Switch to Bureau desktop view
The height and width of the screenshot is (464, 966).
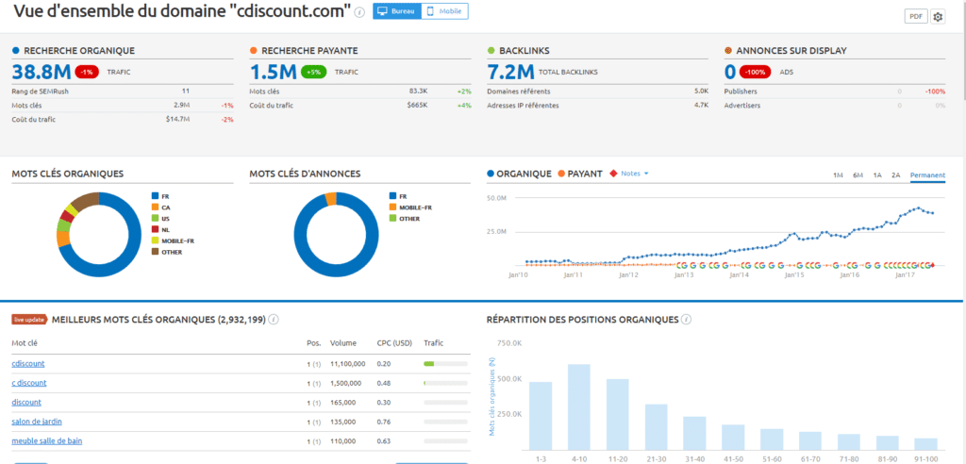pyautogui.click(x=397, y=11)
